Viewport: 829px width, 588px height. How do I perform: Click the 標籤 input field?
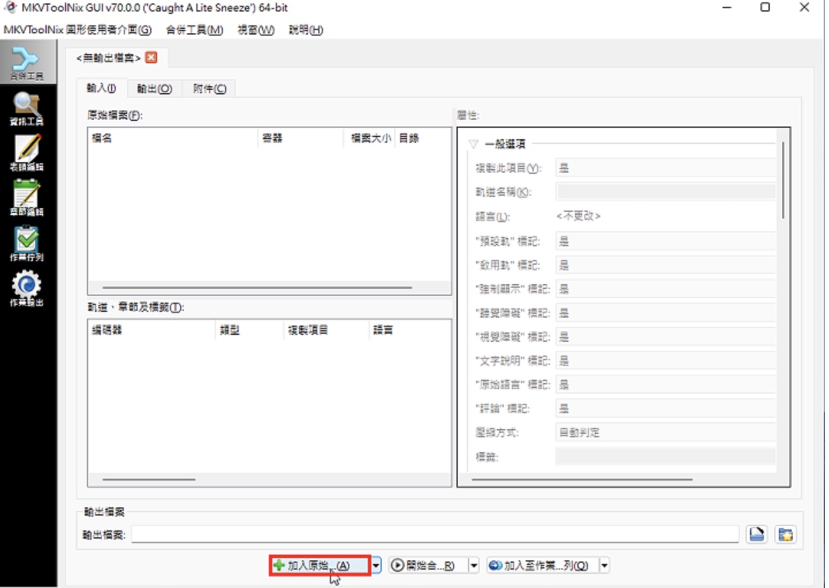point(665,457)
